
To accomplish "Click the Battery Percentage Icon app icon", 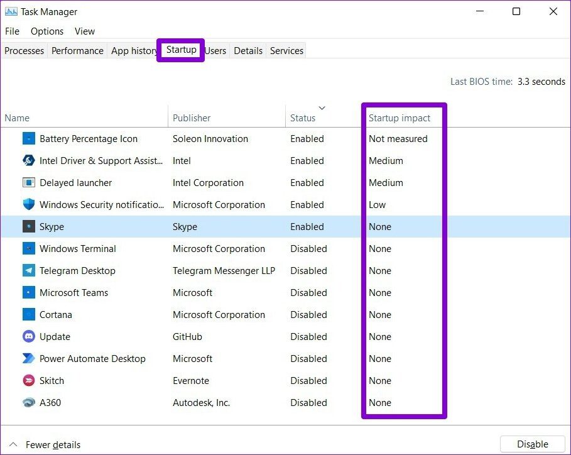I will tap(29, 139).
